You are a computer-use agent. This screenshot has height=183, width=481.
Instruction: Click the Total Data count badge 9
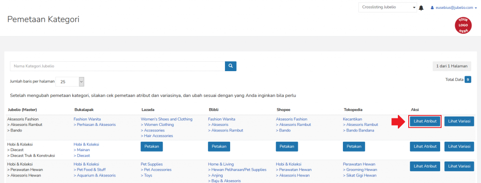pos(468,80)
